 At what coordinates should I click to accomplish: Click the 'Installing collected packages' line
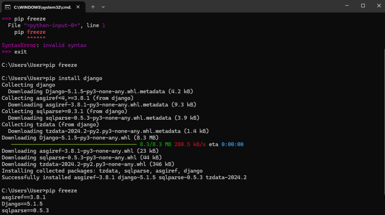(x=102, y=171)
